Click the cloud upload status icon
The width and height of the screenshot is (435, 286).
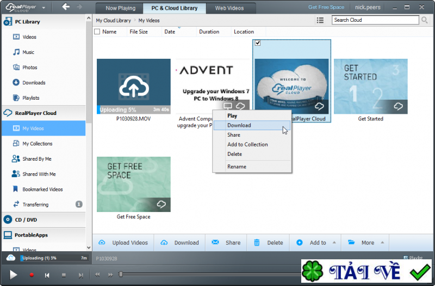tap(11, 258)
